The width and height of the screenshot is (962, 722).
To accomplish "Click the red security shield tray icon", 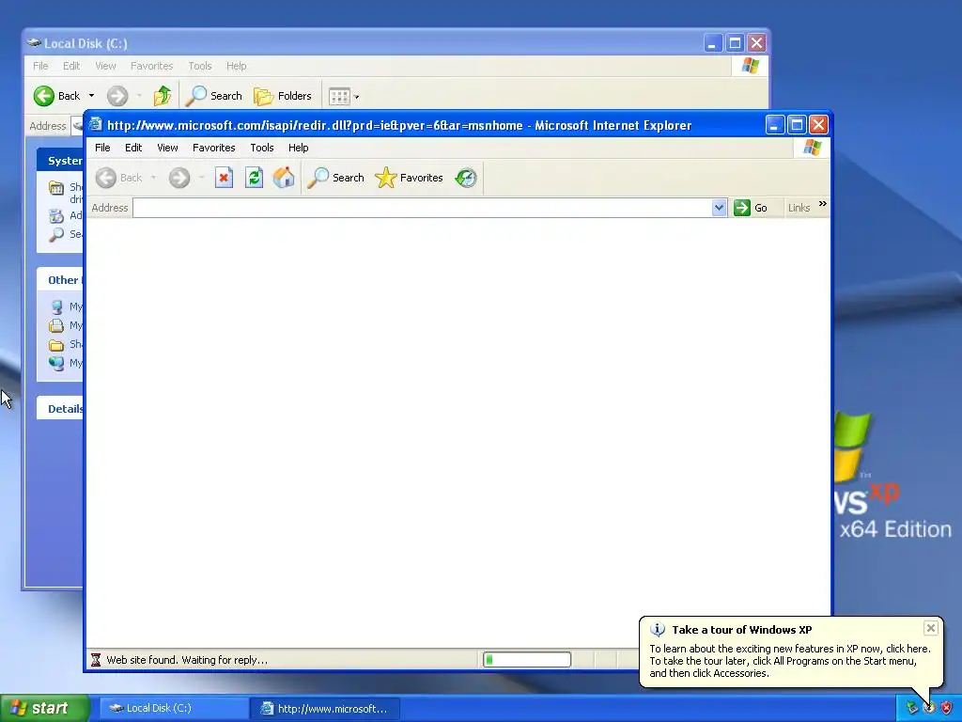I will [x=947, y=708].
